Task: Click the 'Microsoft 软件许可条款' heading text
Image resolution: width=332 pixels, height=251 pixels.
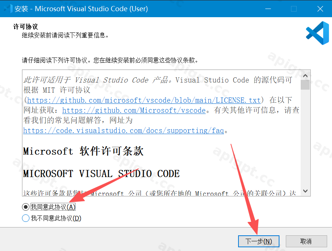Action: [83, 151]
